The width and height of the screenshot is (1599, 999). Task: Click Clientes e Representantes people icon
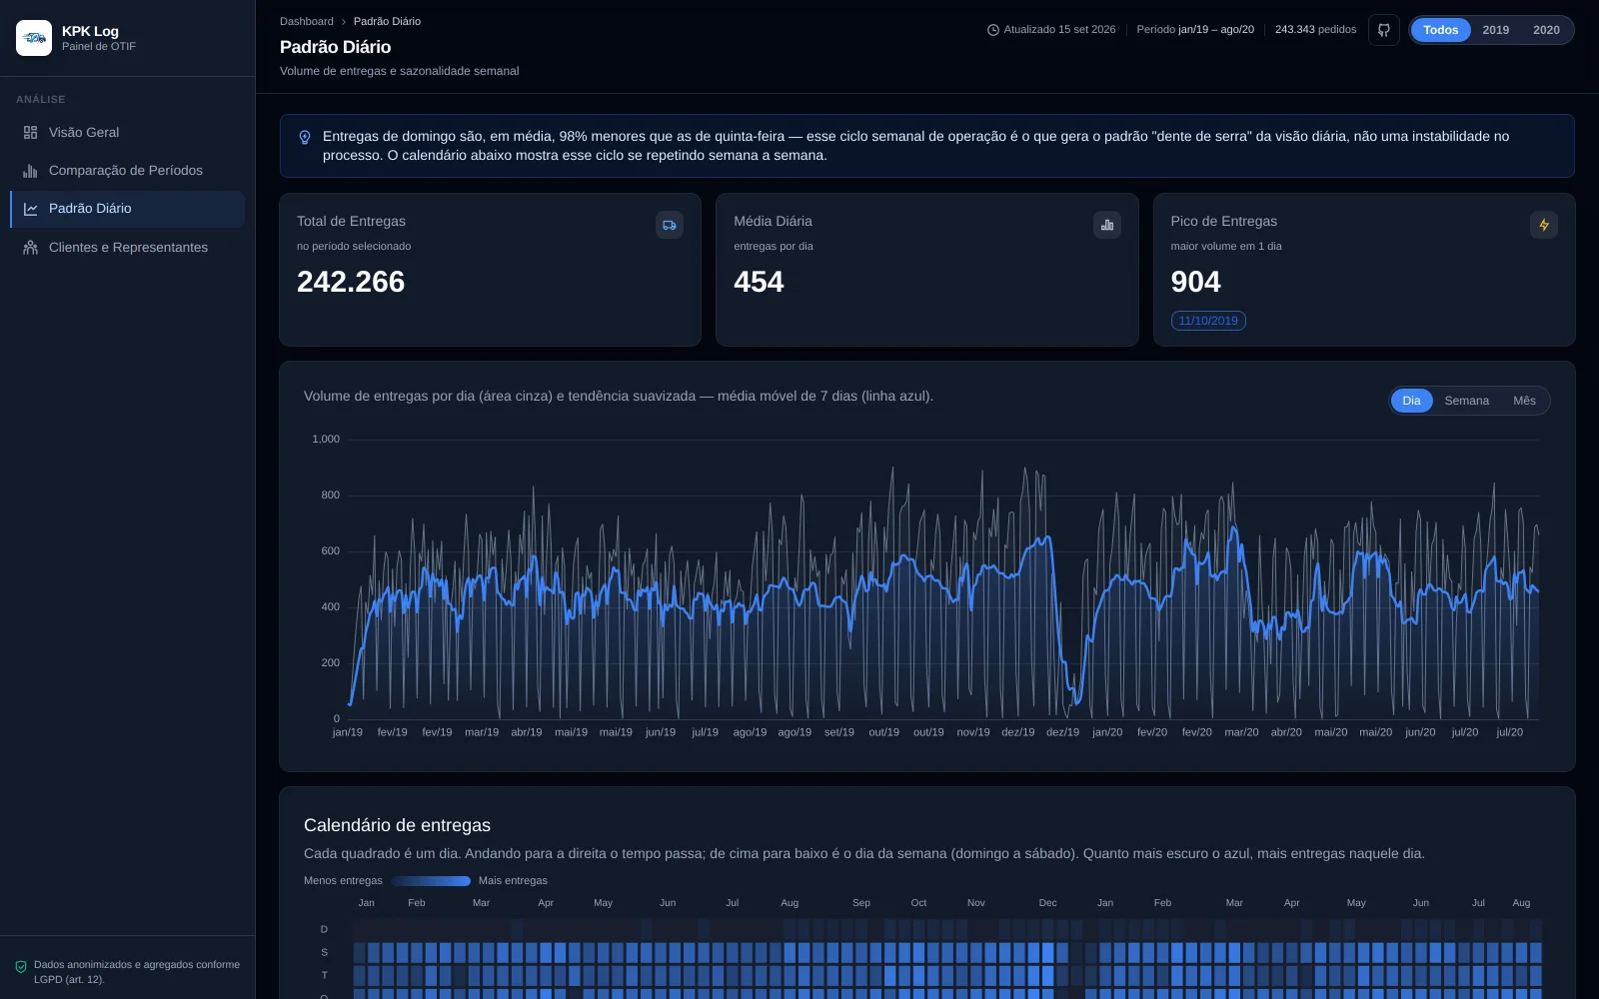pos(30,248)
